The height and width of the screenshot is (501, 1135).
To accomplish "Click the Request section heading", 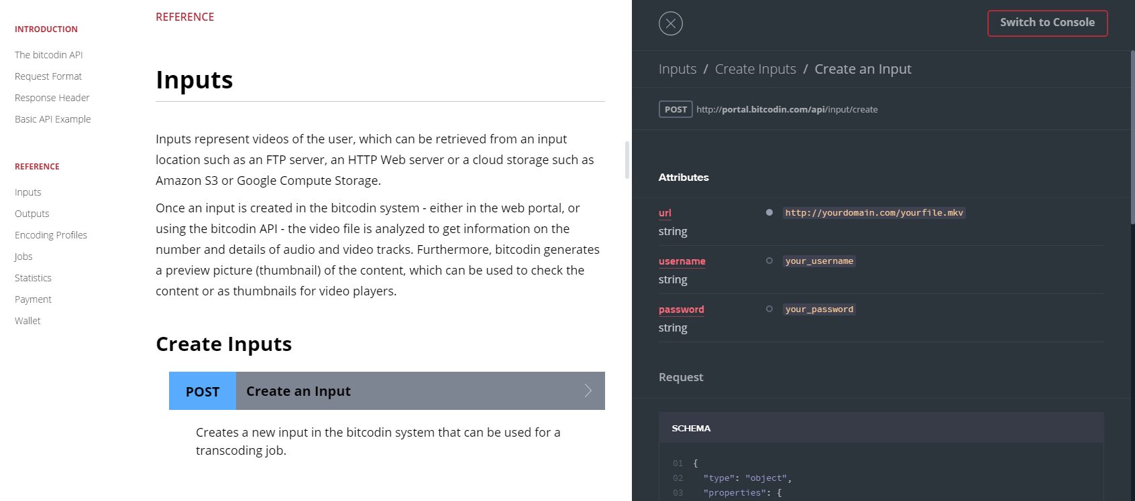I will tap(681, 377).
